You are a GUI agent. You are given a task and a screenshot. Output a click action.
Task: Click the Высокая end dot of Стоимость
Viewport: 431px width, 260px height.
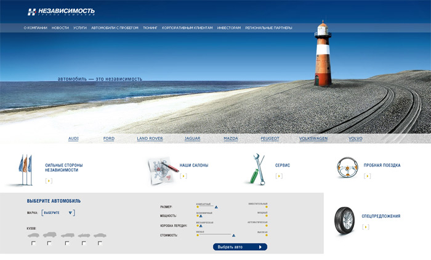coord(267,235)
